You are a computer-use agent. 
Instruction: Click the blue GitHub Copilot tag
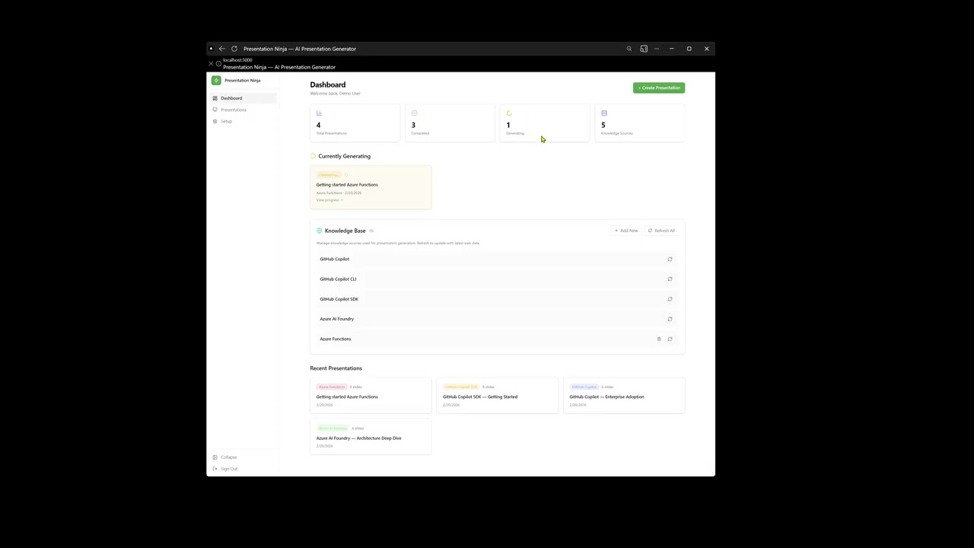[584, 387]
